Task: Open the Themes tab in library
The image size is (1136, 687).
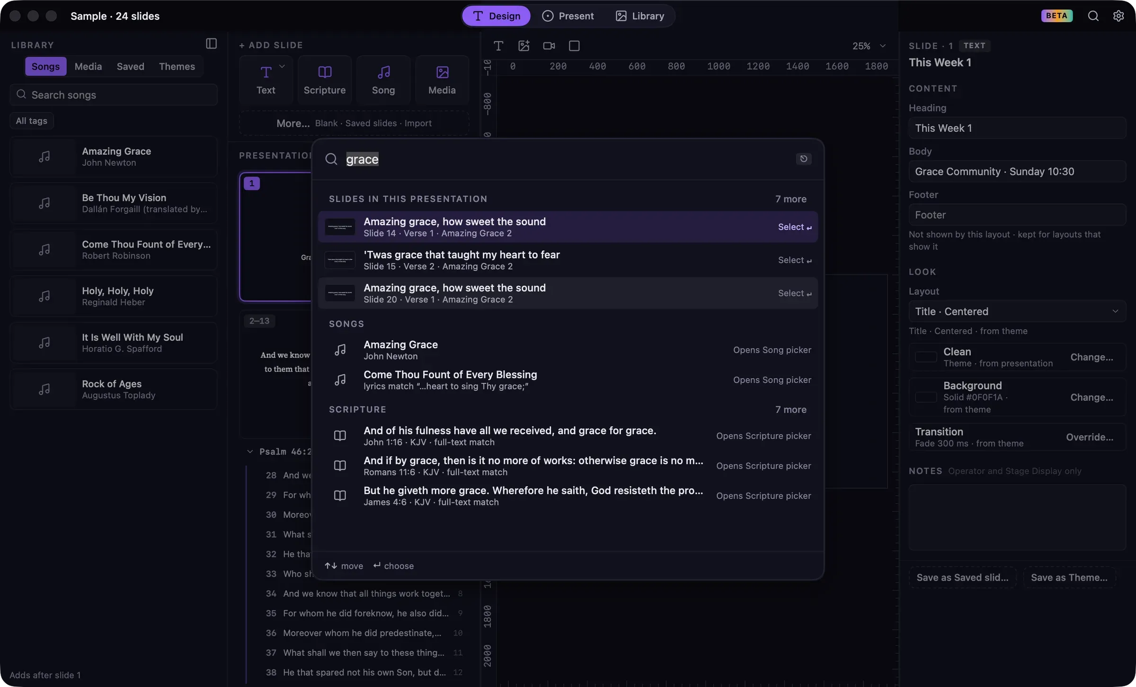Action: pos(177,66)
